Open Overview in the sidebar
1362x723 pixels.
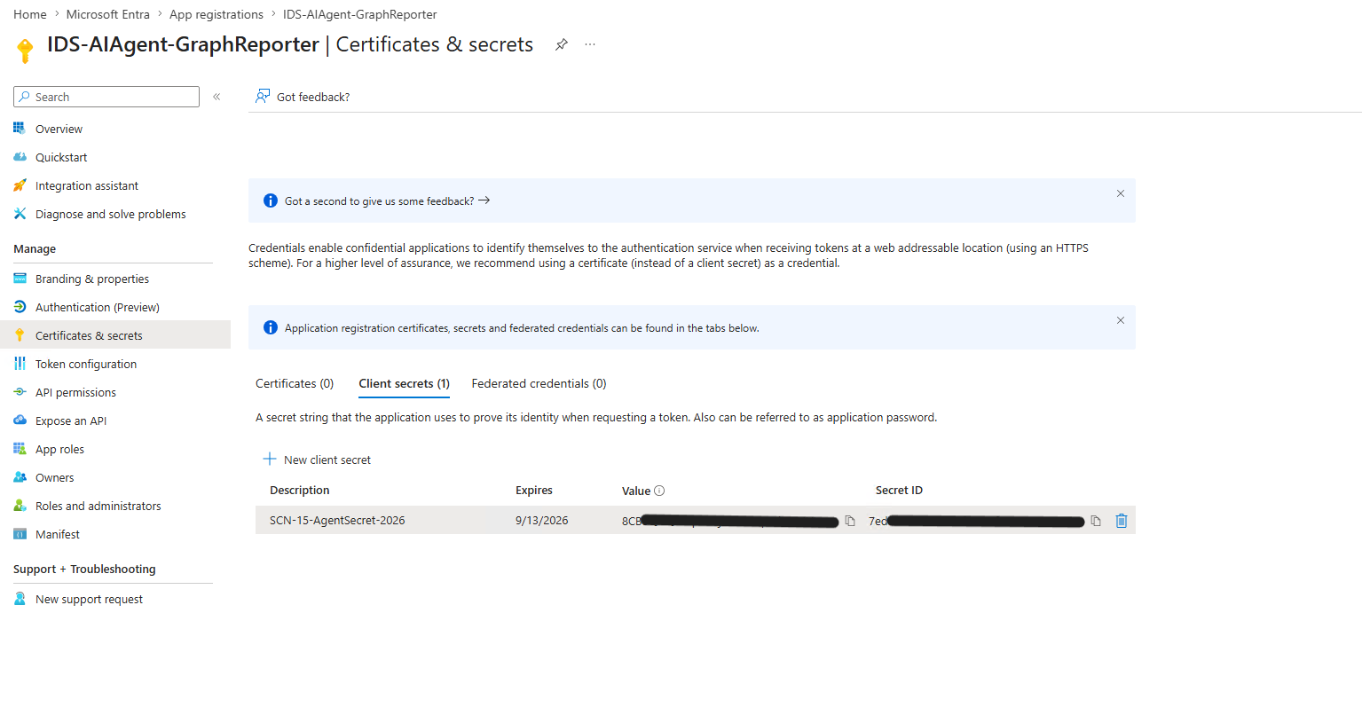[59, 129]
